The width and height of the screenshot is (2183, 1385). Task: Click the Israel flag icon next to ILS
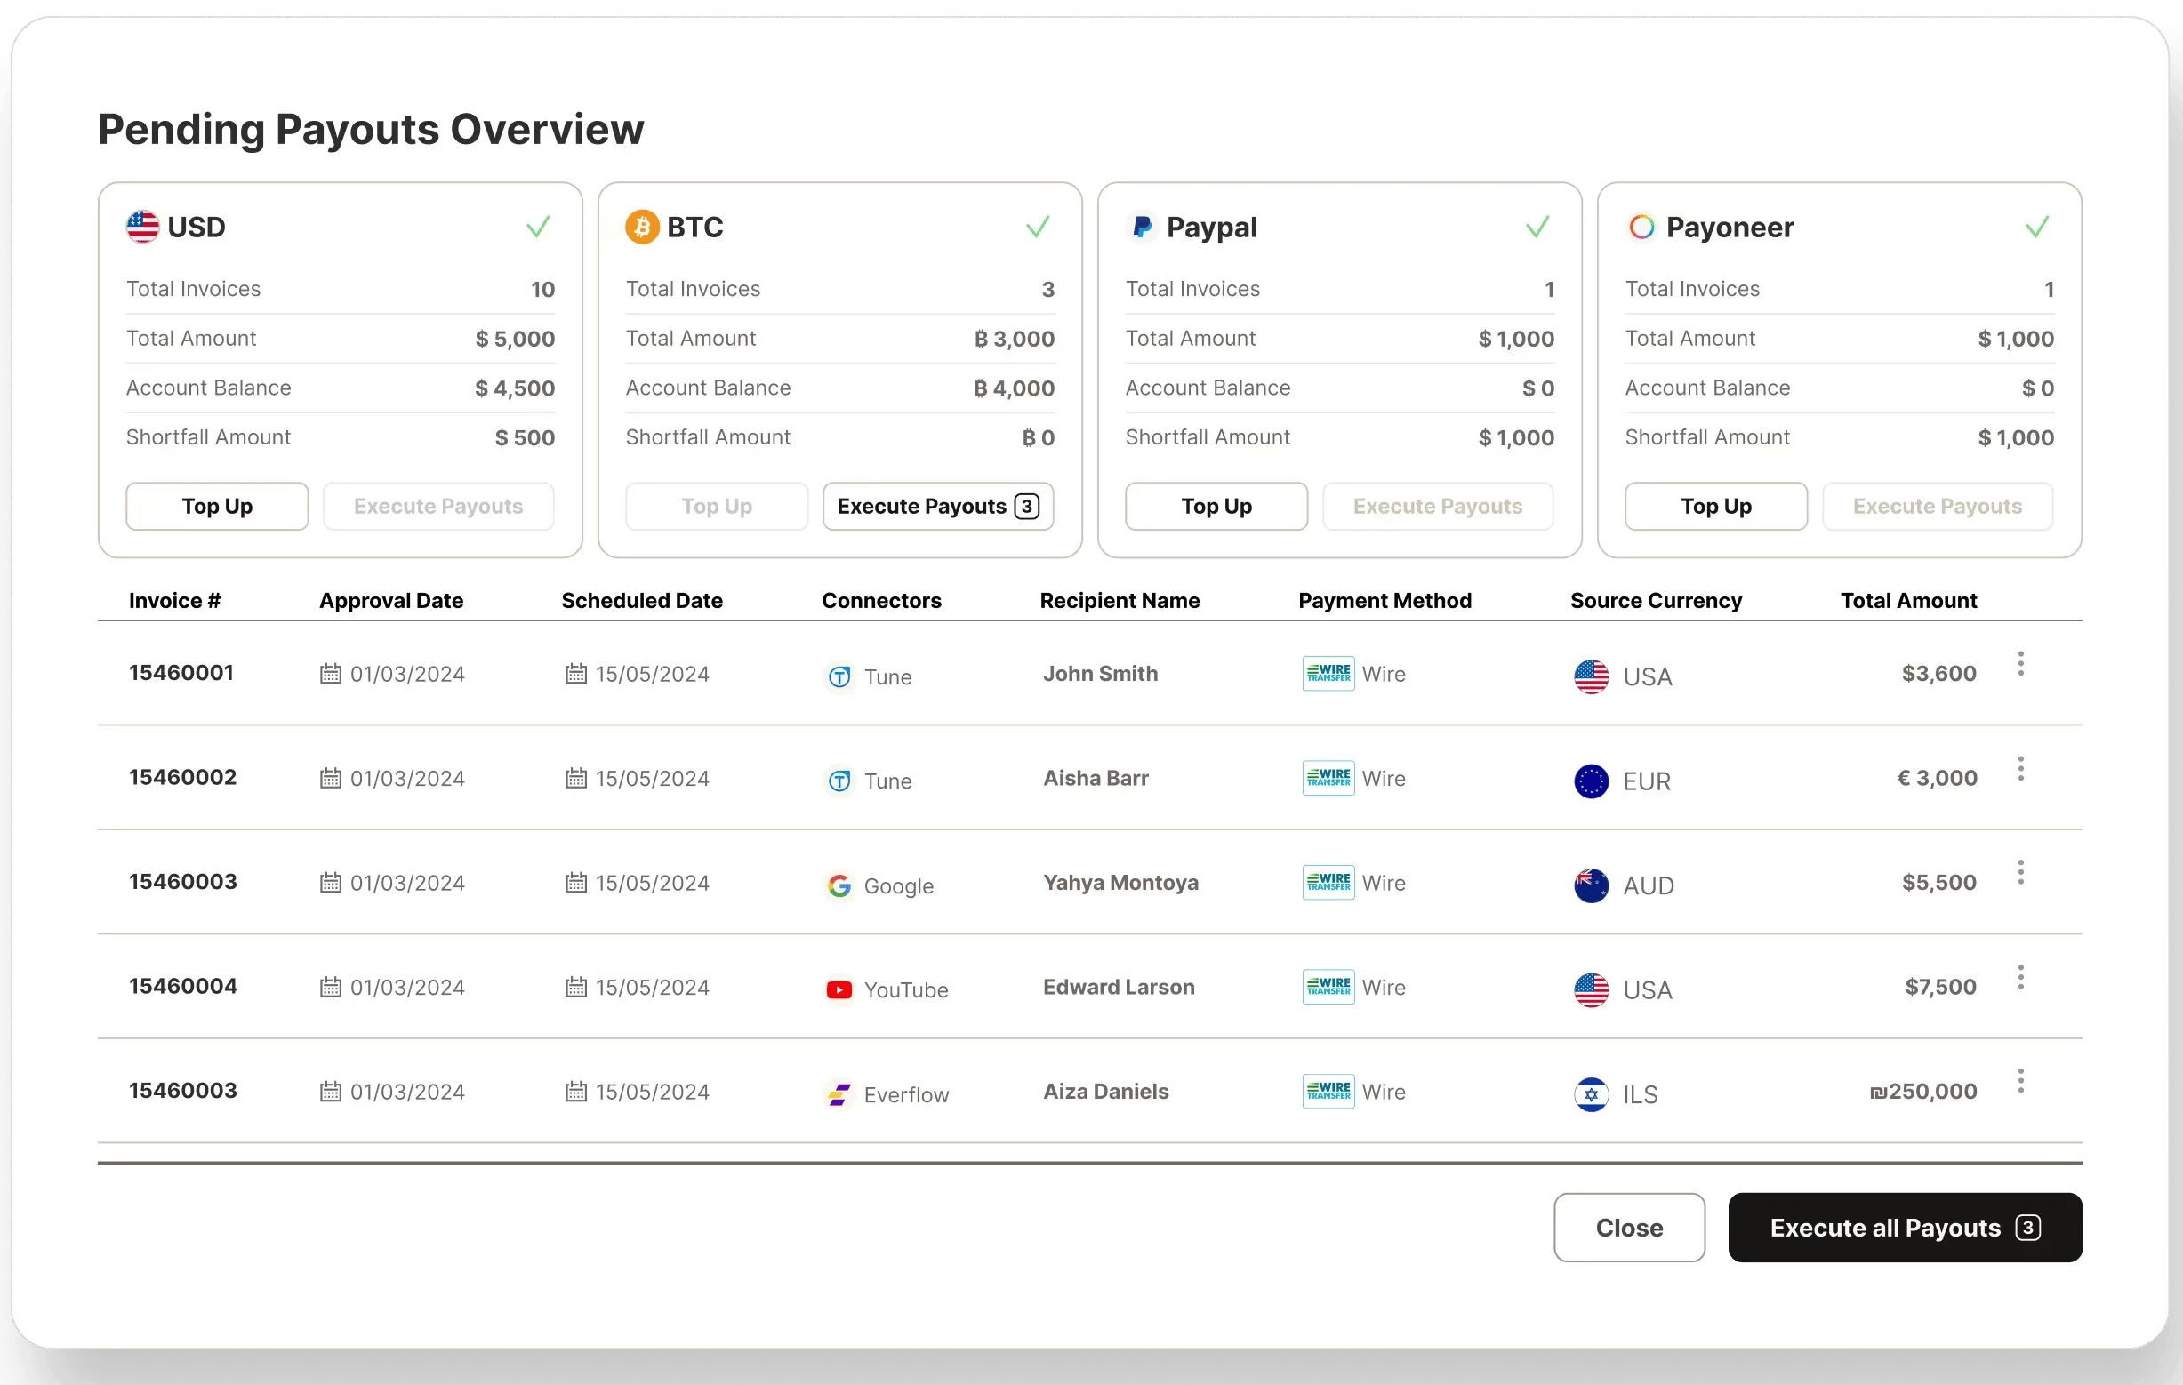(x=1591, y=1095)
